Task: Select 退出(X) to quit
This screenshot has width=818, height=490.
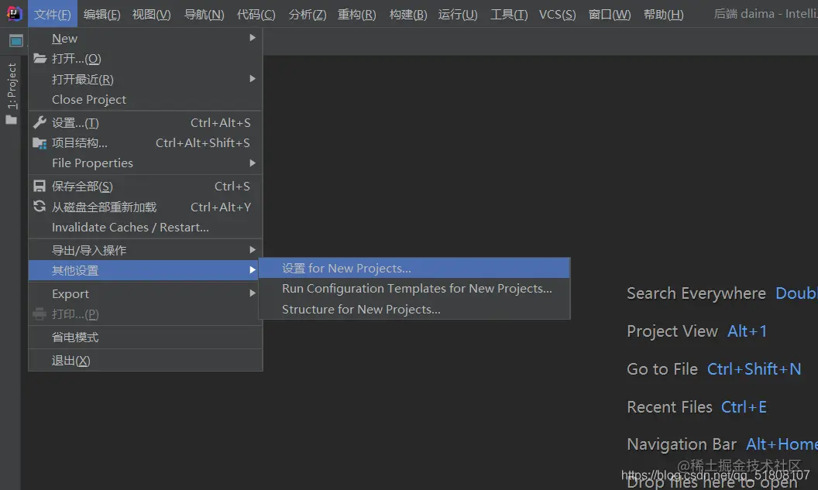Action: pyautogui.click(x=145, y=360)
